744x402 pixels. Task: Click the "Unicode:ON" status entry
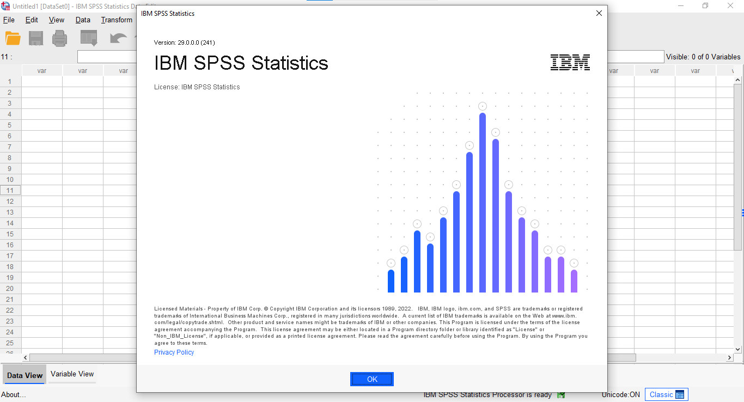pyautogui.click(x=621, y=394)
